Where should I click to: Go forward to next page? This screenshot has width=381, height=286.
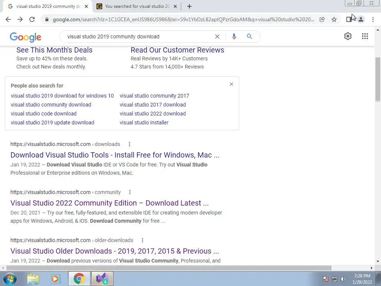coord(20,19)
